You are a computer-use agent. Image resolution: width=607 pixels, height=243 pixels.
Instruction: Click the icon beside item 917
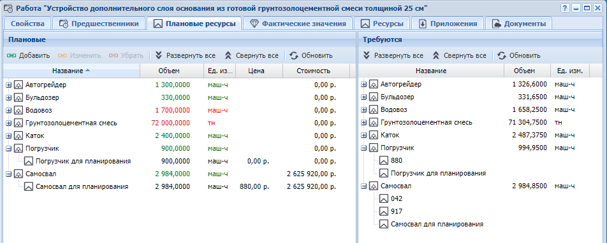384,212
